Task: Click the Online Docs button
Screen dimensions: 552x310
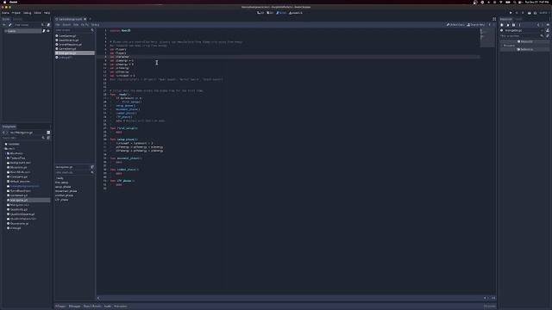Action: coord(455,25)
